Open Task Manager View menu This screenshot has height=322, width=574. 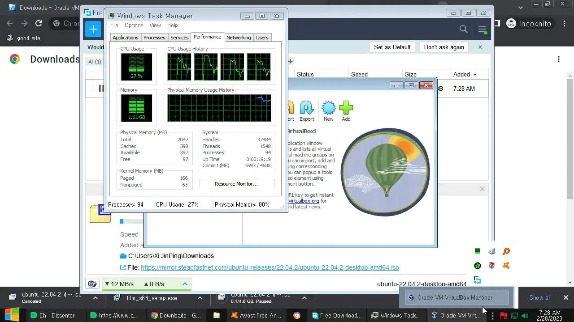(155, 25)
